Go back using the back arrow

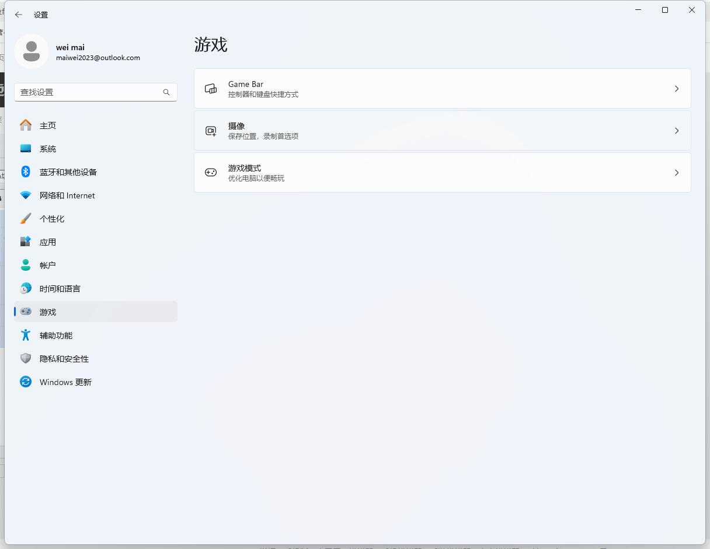coord(19,15)
